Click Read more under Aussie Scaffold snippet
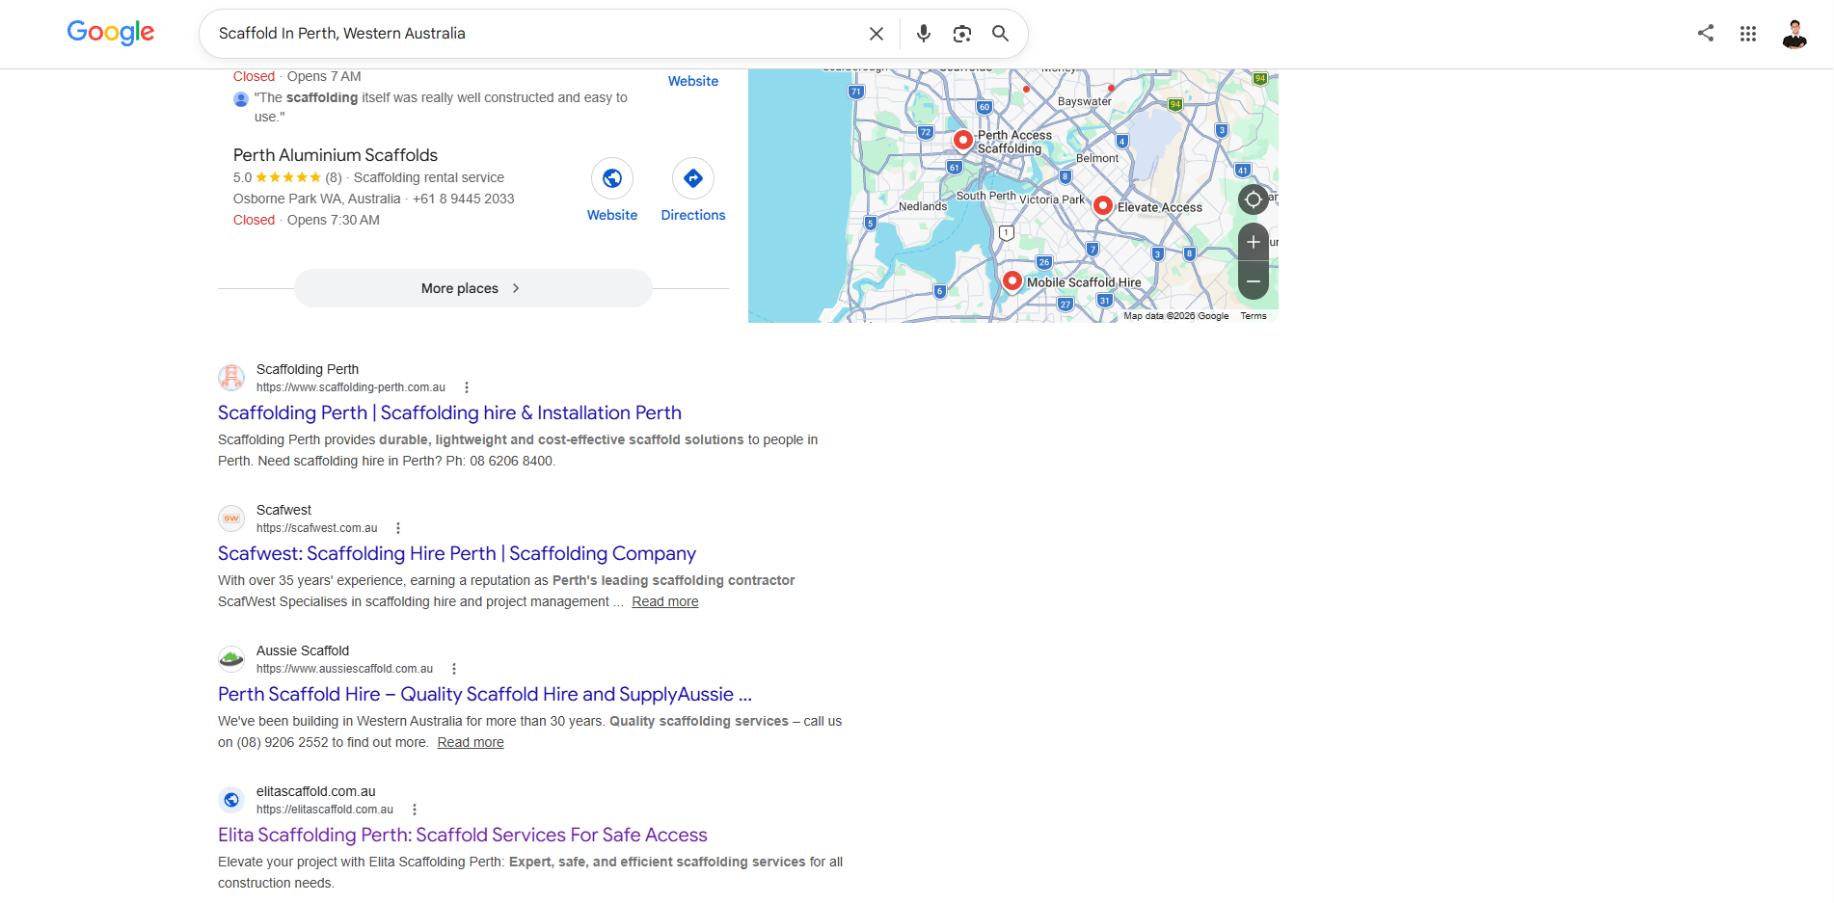Screen dimensions: 1834x903 click(x=471, y=742)
